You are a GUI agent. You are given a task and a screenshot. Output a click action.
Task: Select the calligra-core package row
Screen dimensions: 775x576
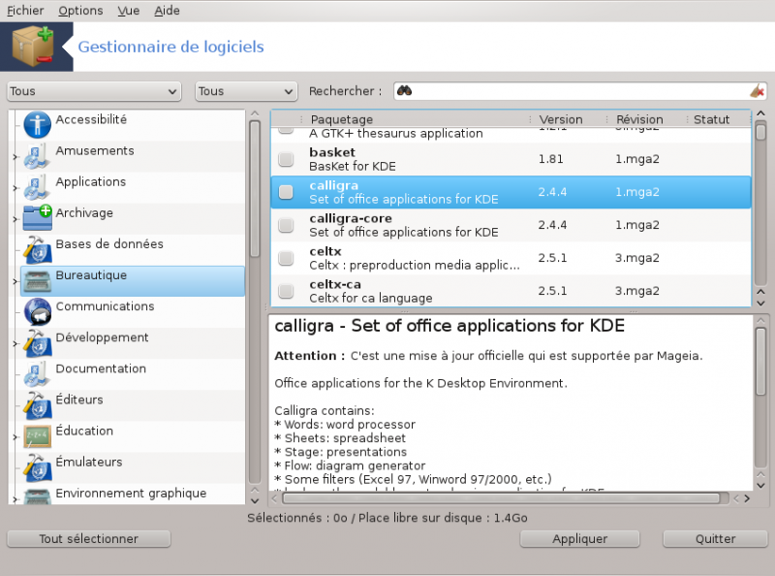point(511,225)
